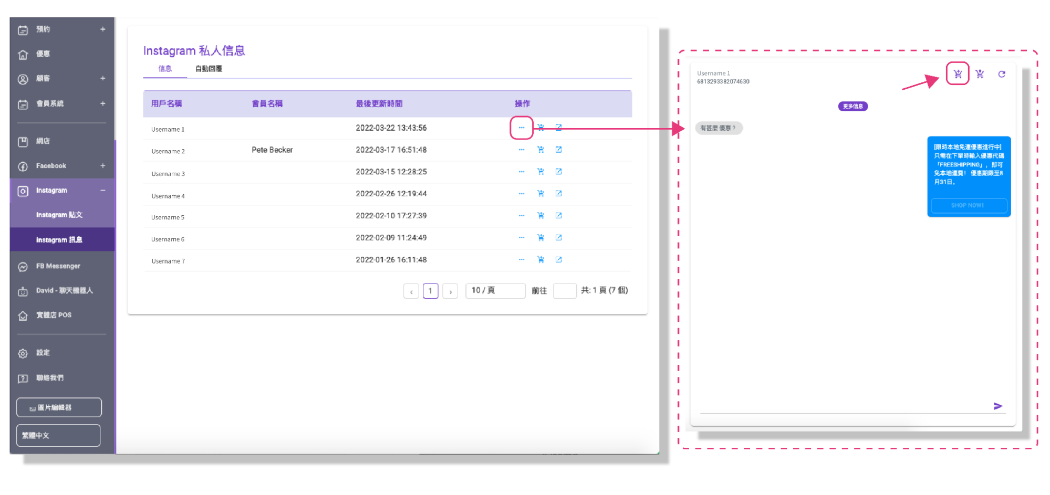Open the external link icon for Username 1
Viewport: 1050px width, 495px height.
point(558,128)
